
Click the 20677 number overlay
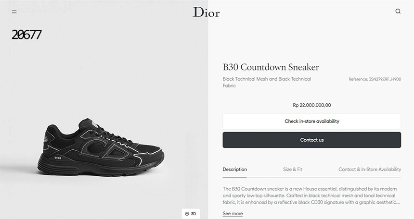point(26,35)
